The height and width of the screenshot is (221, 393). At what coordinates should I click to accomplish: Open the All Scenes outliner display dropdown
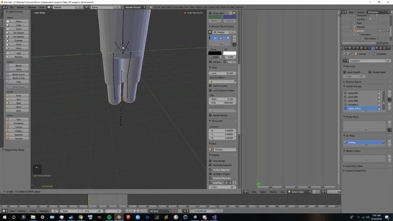point(378,12)
